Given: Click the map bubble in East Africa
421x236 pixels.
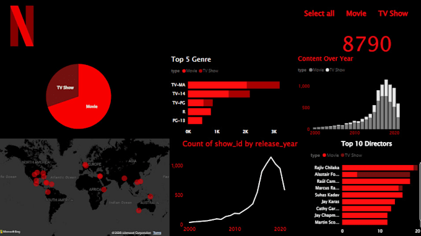Looking at the screenshot, I should coord(103,190).
